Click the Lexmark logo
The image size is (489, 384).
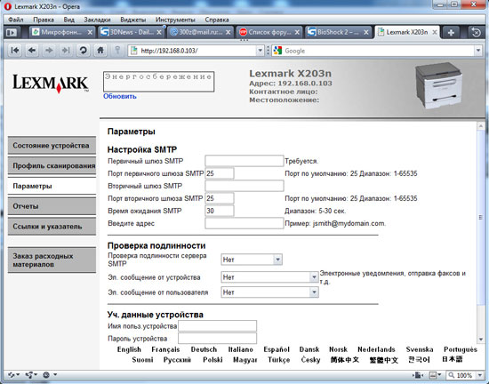(51, 84)
